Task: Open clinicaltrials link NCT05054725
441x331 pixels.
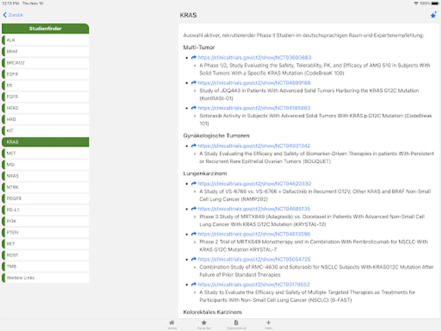Action: 254,259
